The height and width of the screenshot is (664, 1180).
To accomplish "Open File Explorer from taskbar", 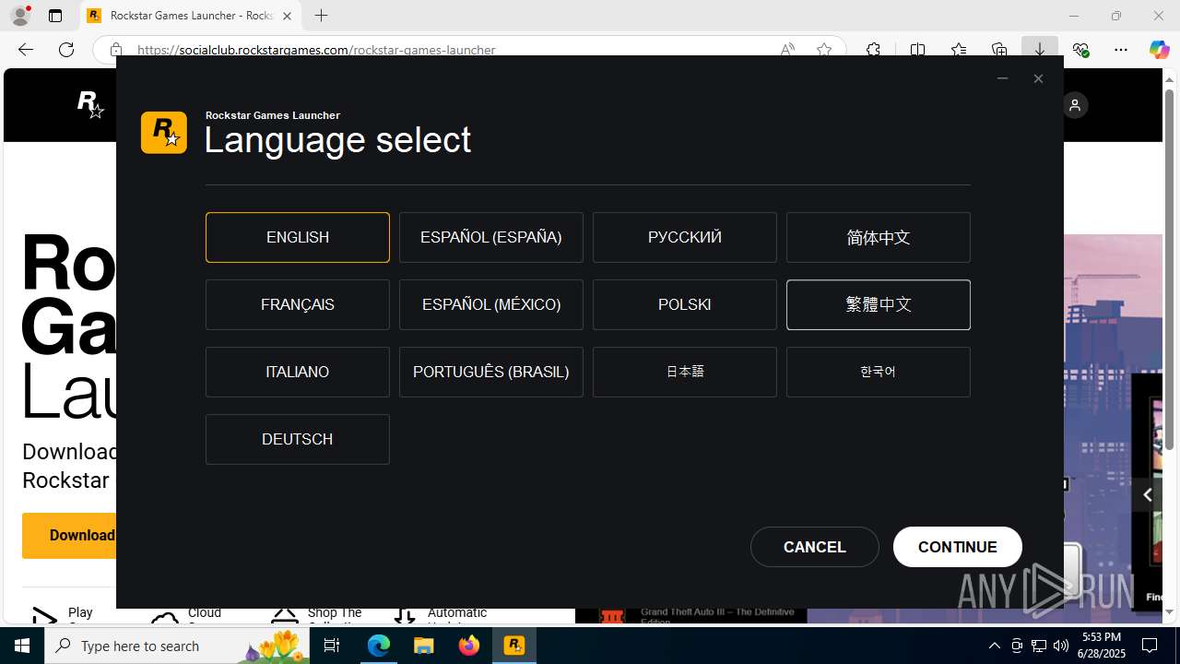I will coord(424,646).
